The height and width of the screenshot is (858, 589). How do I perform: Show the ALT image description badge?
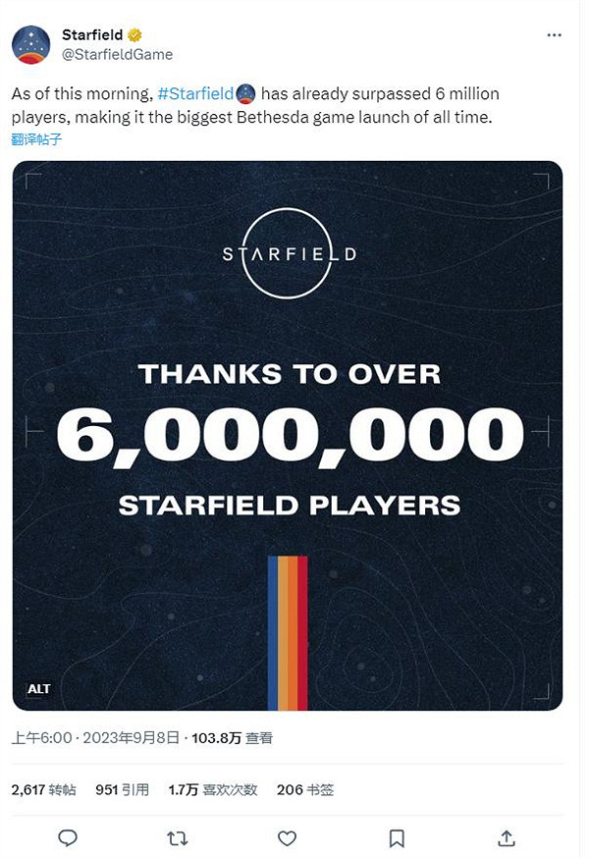pos(39,689)
